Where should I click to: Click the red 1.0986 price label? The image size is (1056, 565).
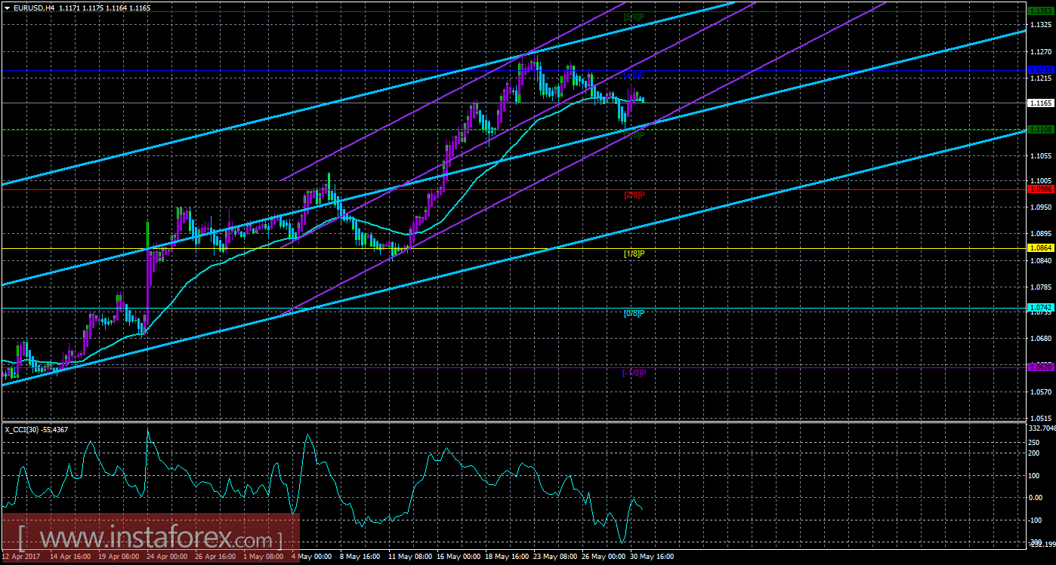(1040, 189)
